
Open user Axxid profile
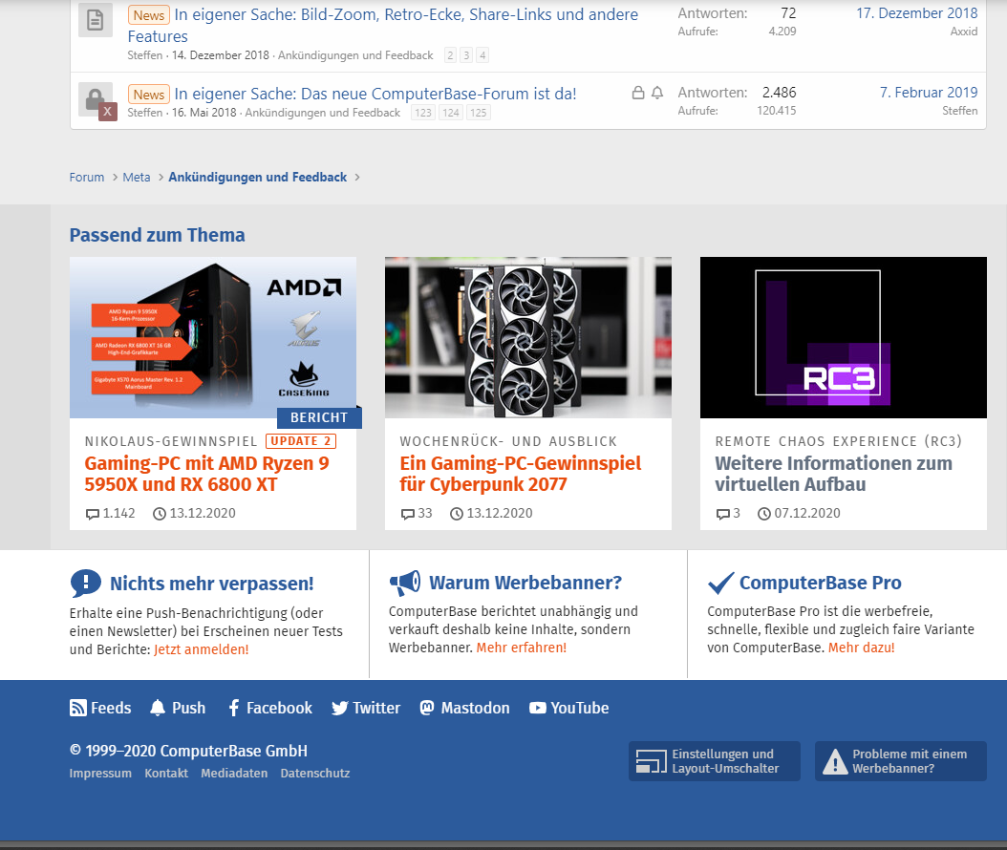pos(964,32)
